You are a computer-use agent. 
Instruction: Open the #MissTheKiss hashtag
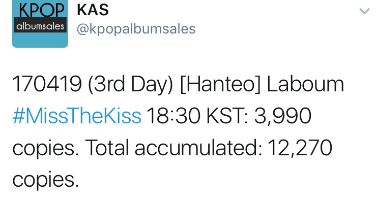(77, 116)
